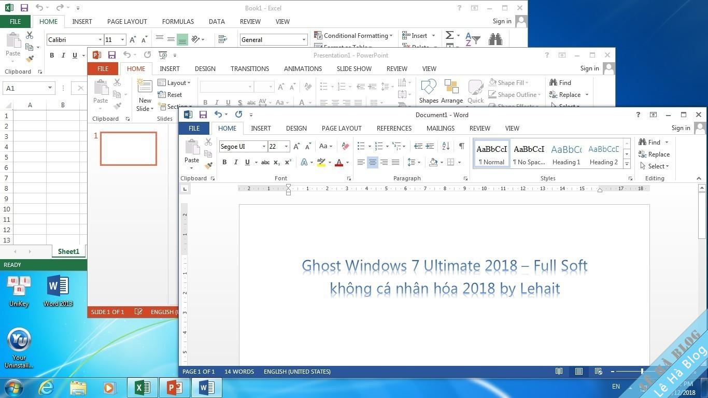Click the slide 1 thumbnail in PowerPoint
708x398 pixels.
129,149
